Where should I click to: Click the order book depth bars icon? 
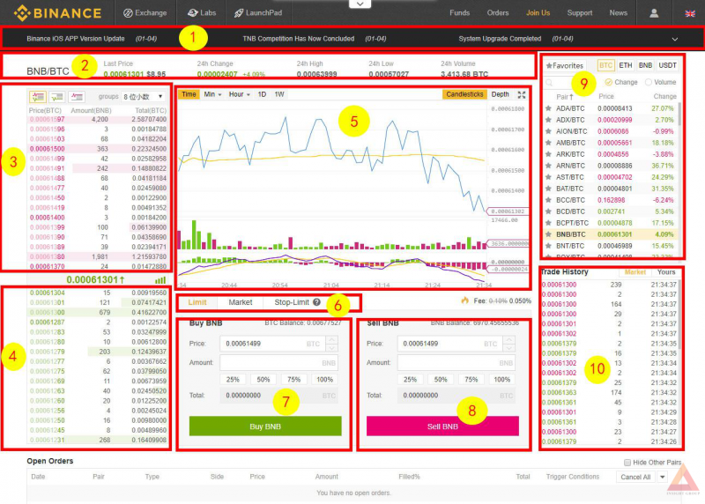tap(160, 280)
